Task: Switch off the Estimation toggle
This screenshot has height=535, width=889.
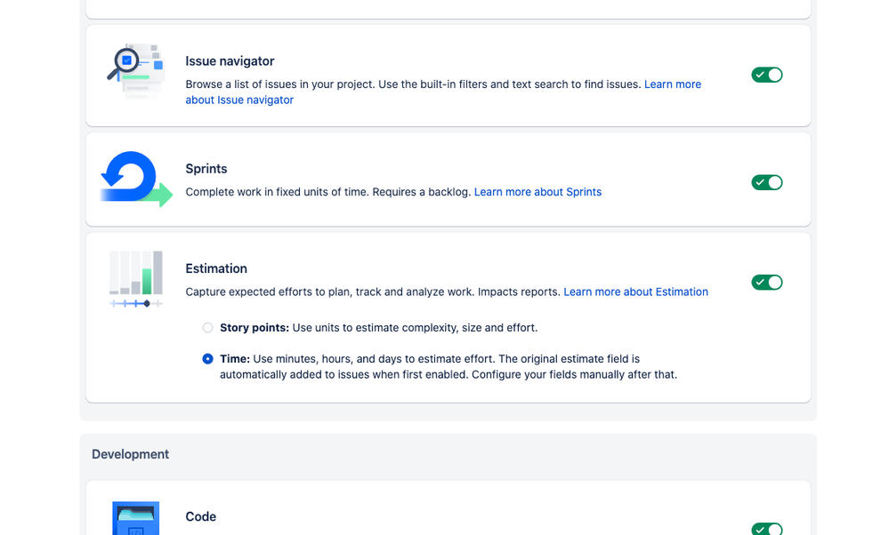Action: pos(766,282)
